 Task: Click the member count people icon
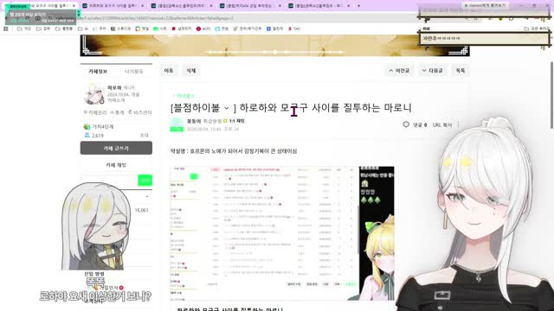click(x=87, y=136)
